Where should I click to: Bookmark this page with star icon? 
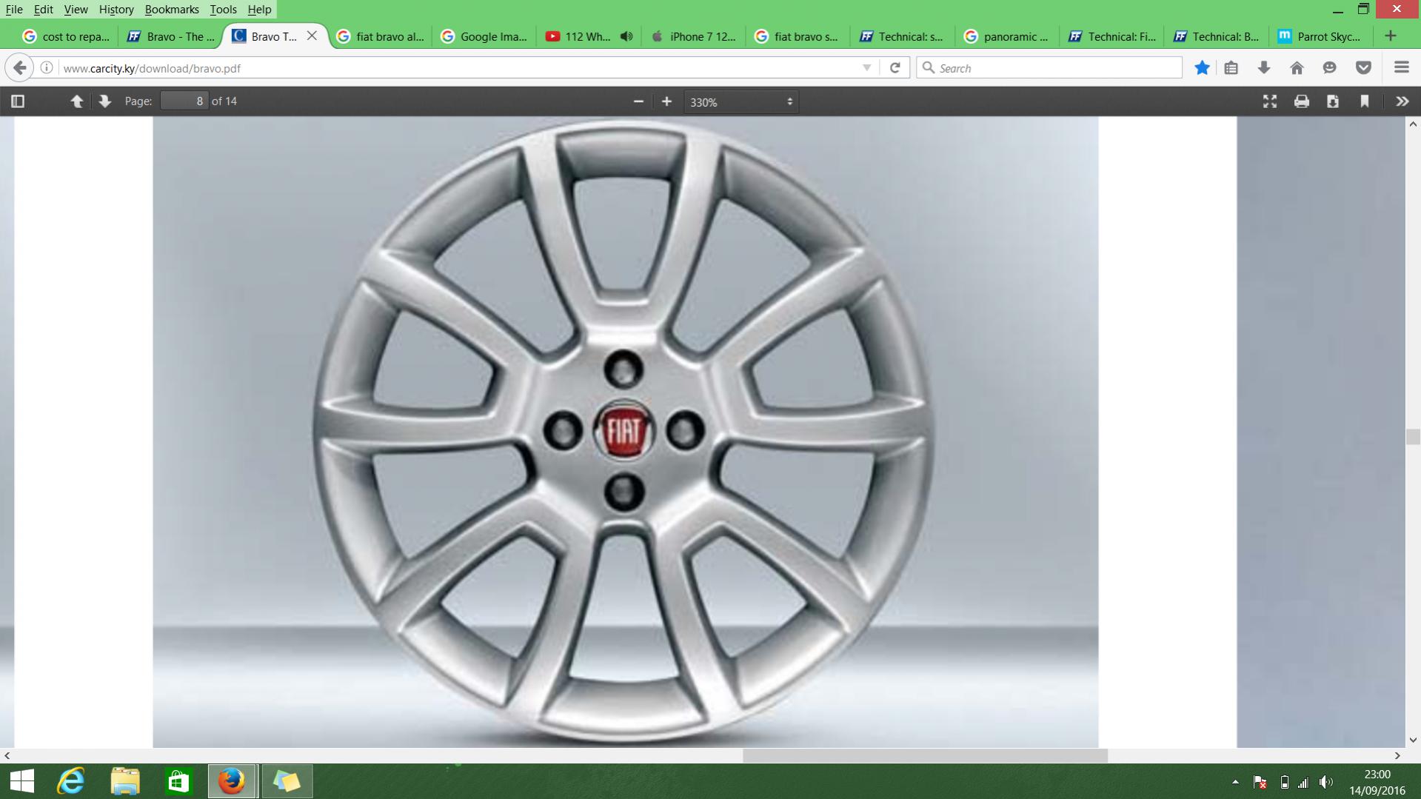[x=1202, y=68]
